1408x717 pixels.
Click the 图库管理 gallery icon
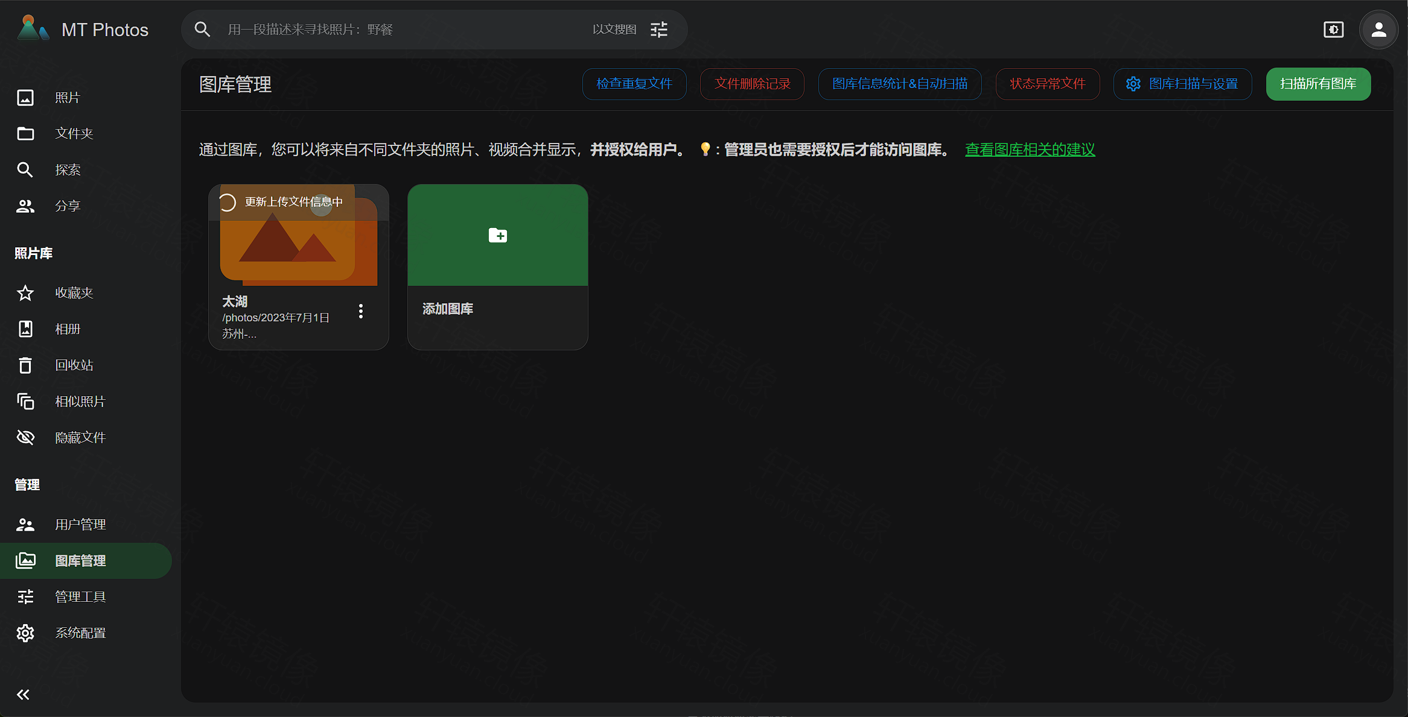click(x=25, y=561)
